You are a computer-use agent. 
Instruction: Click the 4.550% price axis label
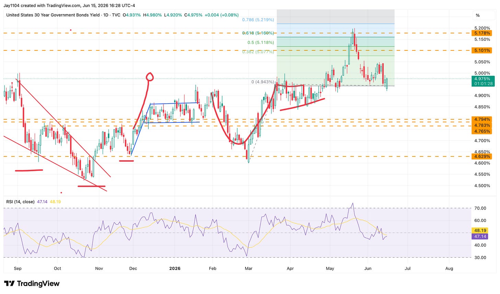482,174
